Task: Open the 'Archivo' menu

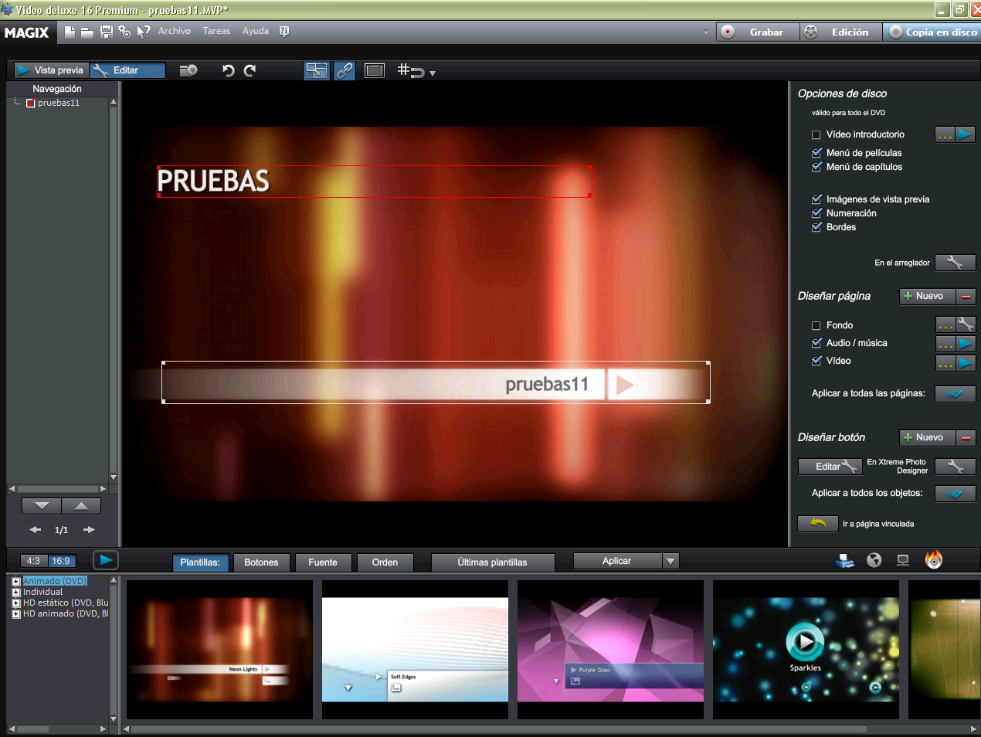Action: pyautogui.click(x=174, y=31)
